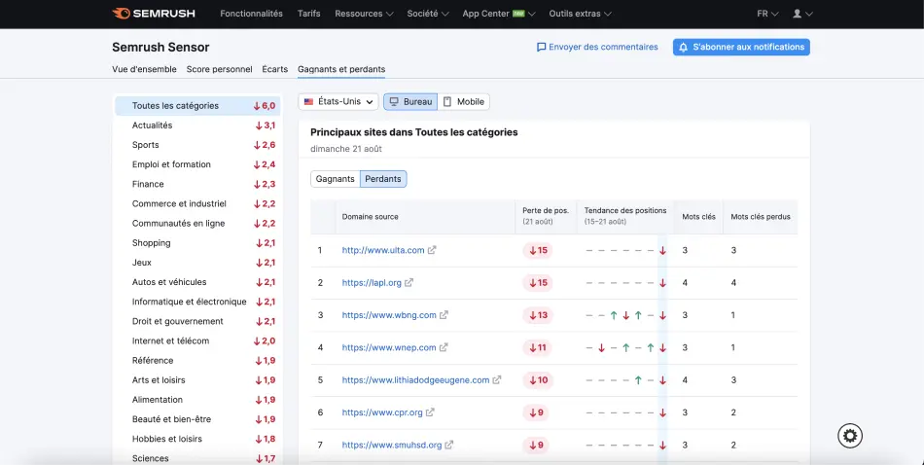Switch to Bureau device view
The height and width of the screenshot is (465, 924).
point(410,101)
